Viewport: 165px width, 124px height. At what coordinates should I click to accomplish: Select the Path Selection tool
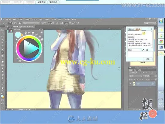click(x=2, y=81)
